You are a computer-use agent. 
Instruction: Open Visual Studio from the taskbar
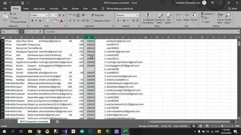(x=65, y=131)
